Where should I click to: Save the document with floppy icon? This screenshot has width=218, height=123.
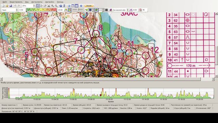pos(11,6)
